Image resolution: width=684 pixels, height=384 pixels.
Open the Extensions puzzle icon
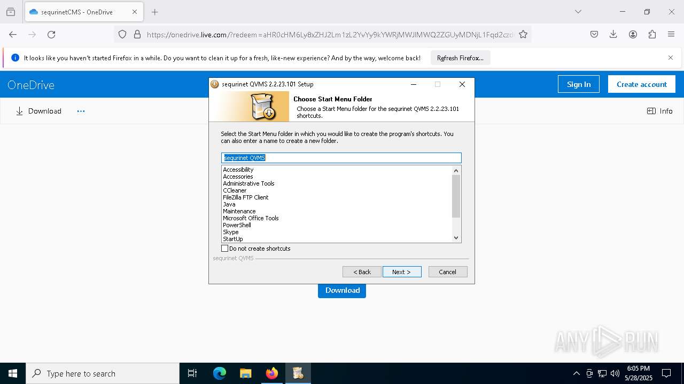click(652, 34)
